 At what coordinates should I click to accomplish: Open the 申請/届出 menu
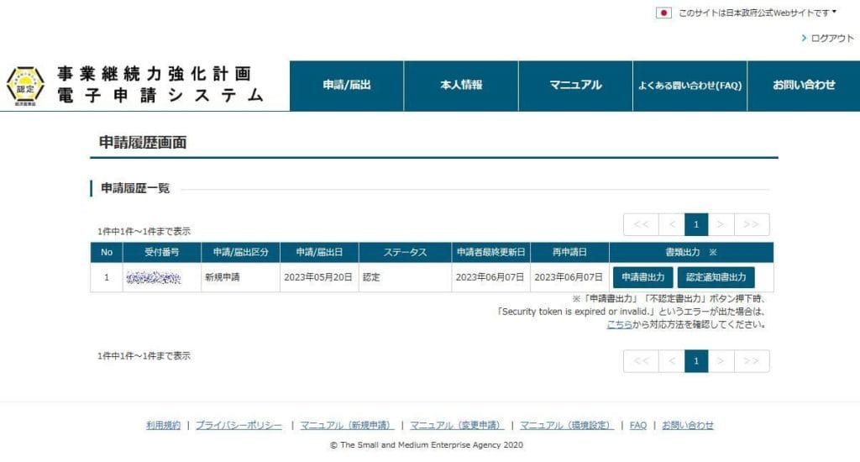(347, 86)
